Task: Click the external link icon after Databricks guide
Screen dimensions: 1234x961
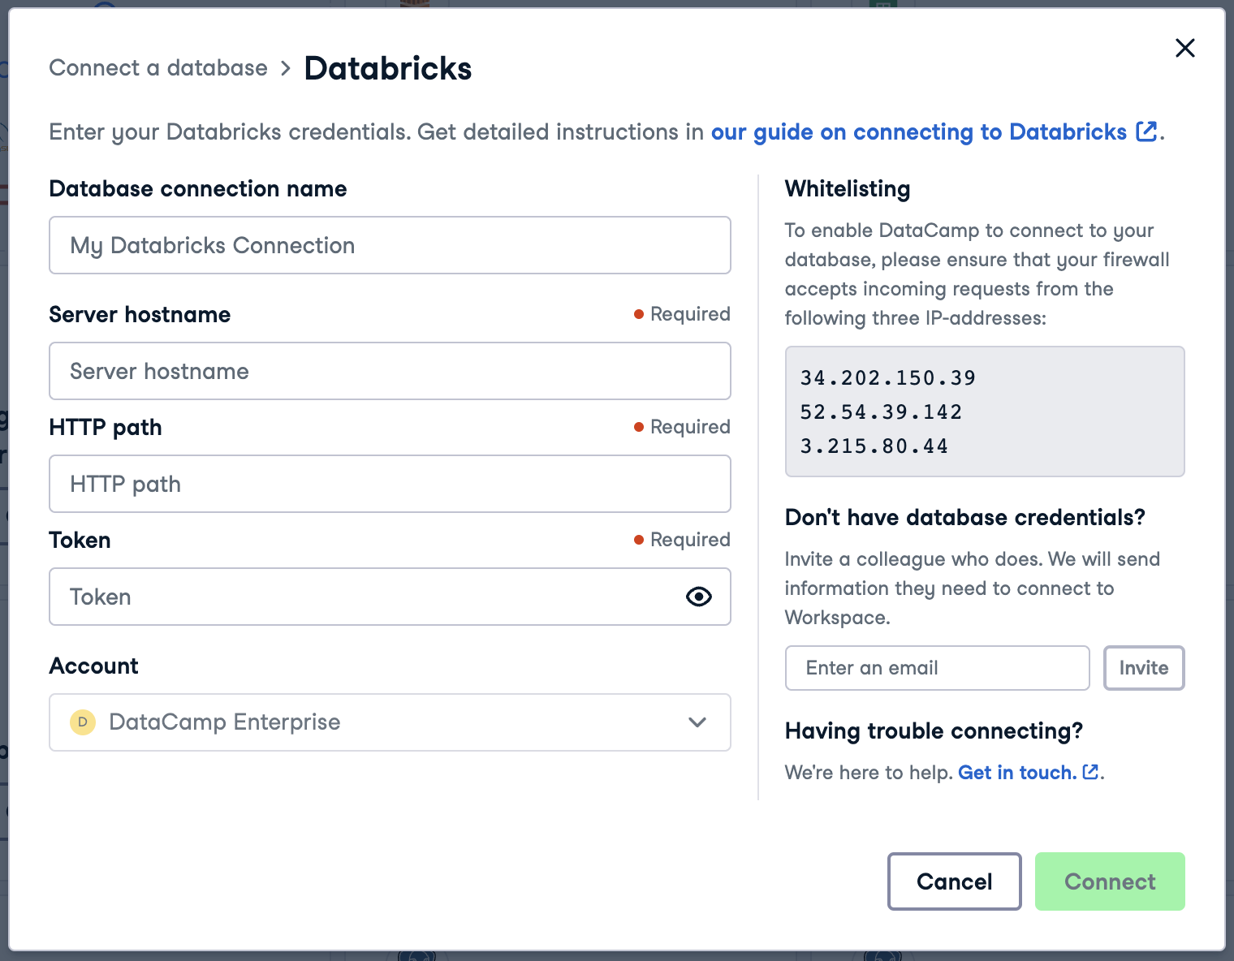Action: [1146, 131]
